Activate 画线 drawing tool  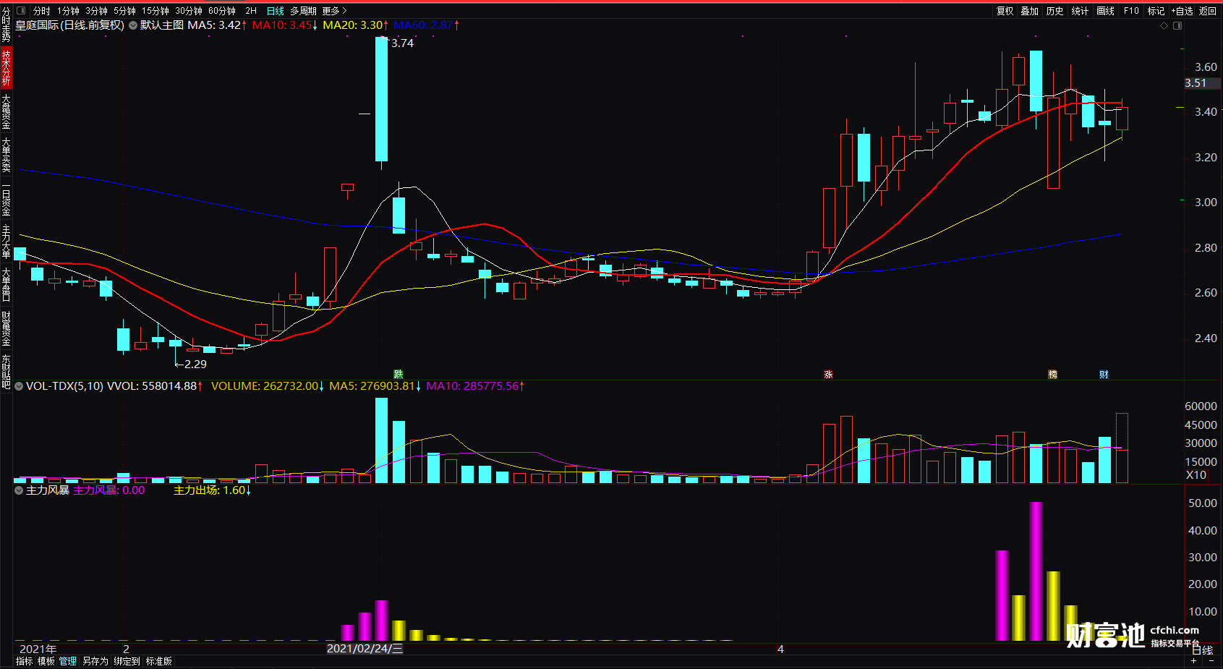1105,11
